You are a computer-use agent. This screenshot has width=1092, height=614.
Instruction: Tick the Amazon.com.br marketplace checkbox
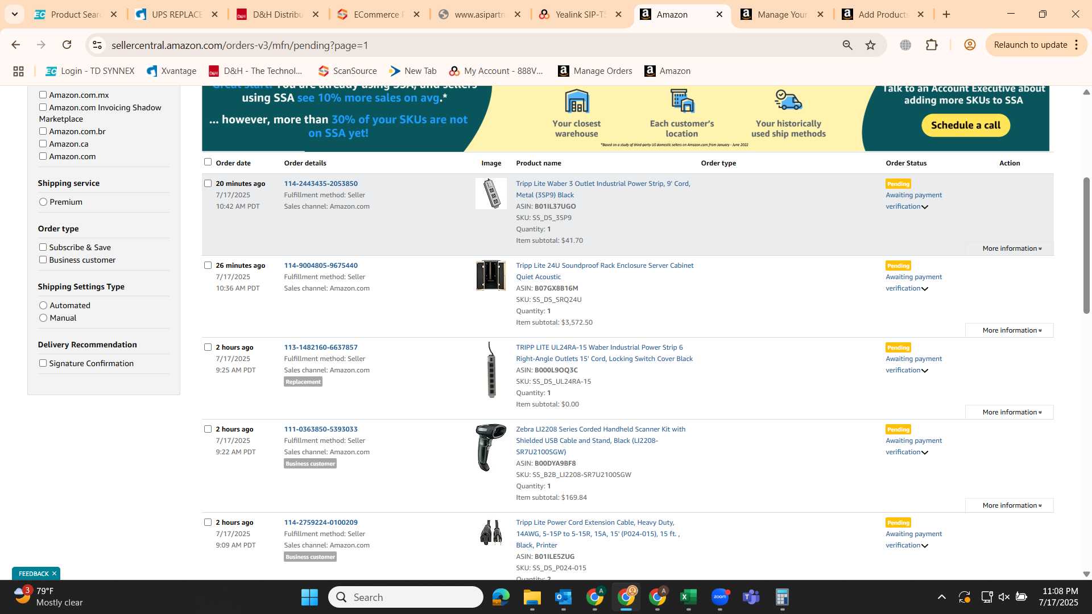tap(43, 131)
